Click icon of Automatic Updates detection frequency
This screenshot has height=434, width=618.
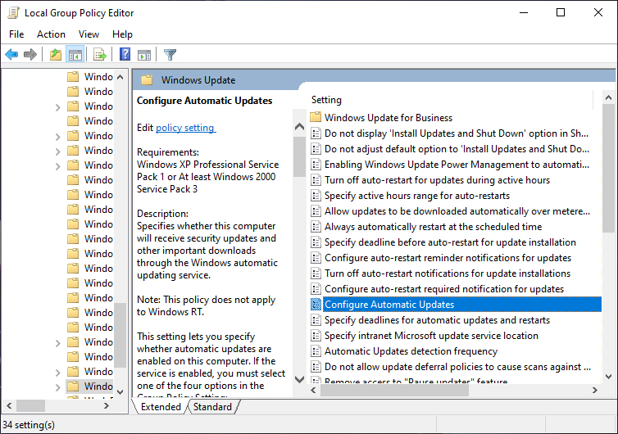tap(316, 351)
